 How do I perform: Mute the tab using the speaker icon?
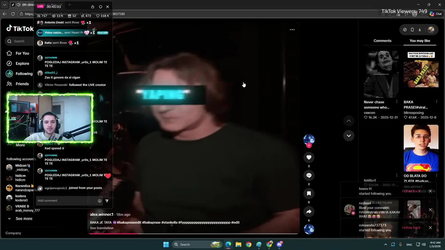click(18, 5)
